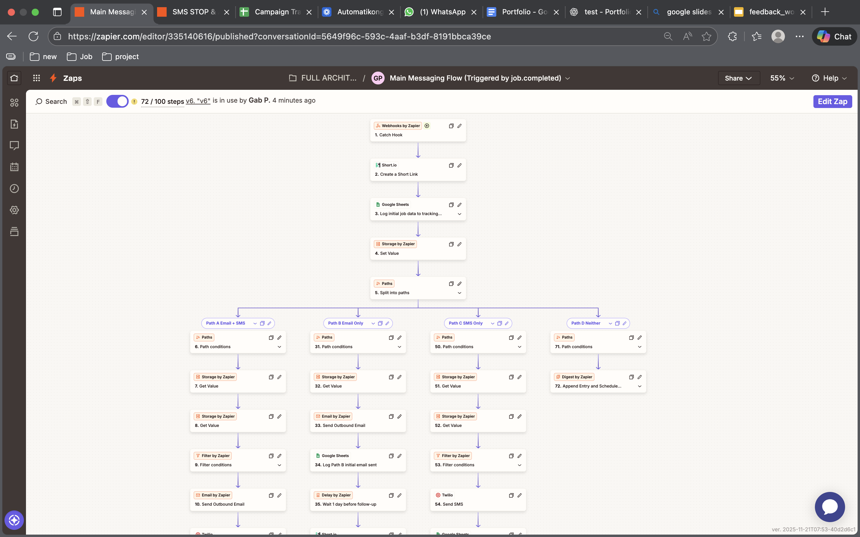Open browser zoom magnifier in address bar
Viewport: 860px width, 537px height.
[x=668, y=36]
